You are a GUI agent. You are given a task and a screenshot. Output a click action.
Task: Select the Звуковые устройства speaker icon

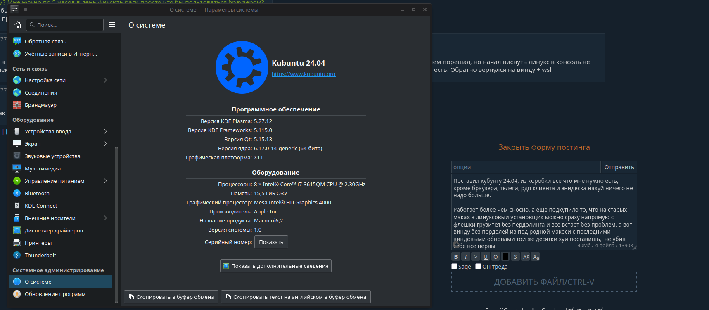pos(17,156)
